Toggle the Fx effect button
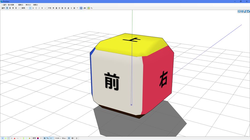The width and height of the screenshot is (250, 140). tap(92, 8)
